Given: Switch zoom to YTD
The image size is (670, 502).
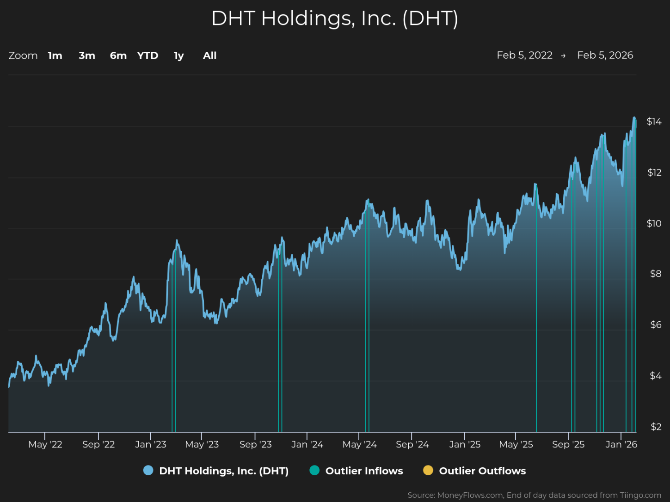Looking at the screenshot, I should click(x=148, y=55).
